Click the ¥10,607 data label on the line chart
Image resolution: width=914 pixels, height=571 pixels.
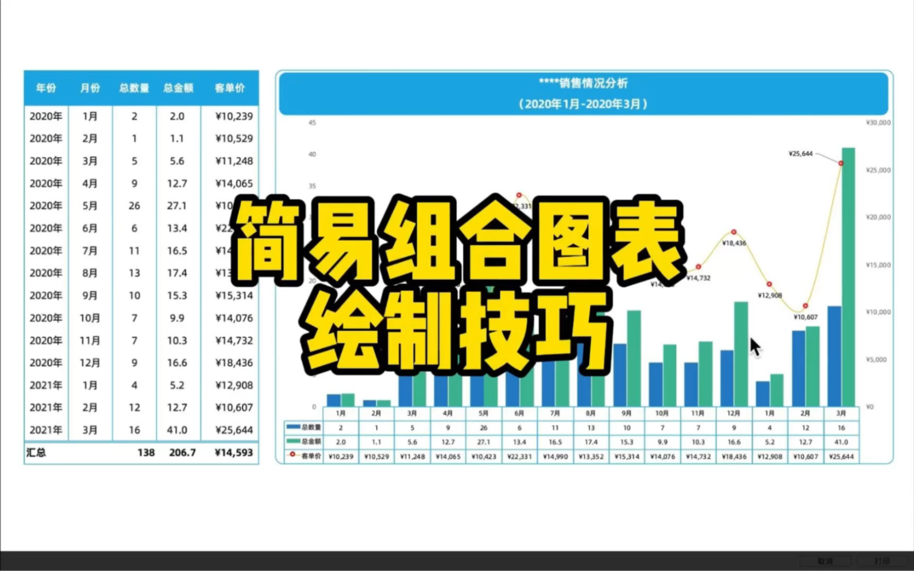coord(805,317)
